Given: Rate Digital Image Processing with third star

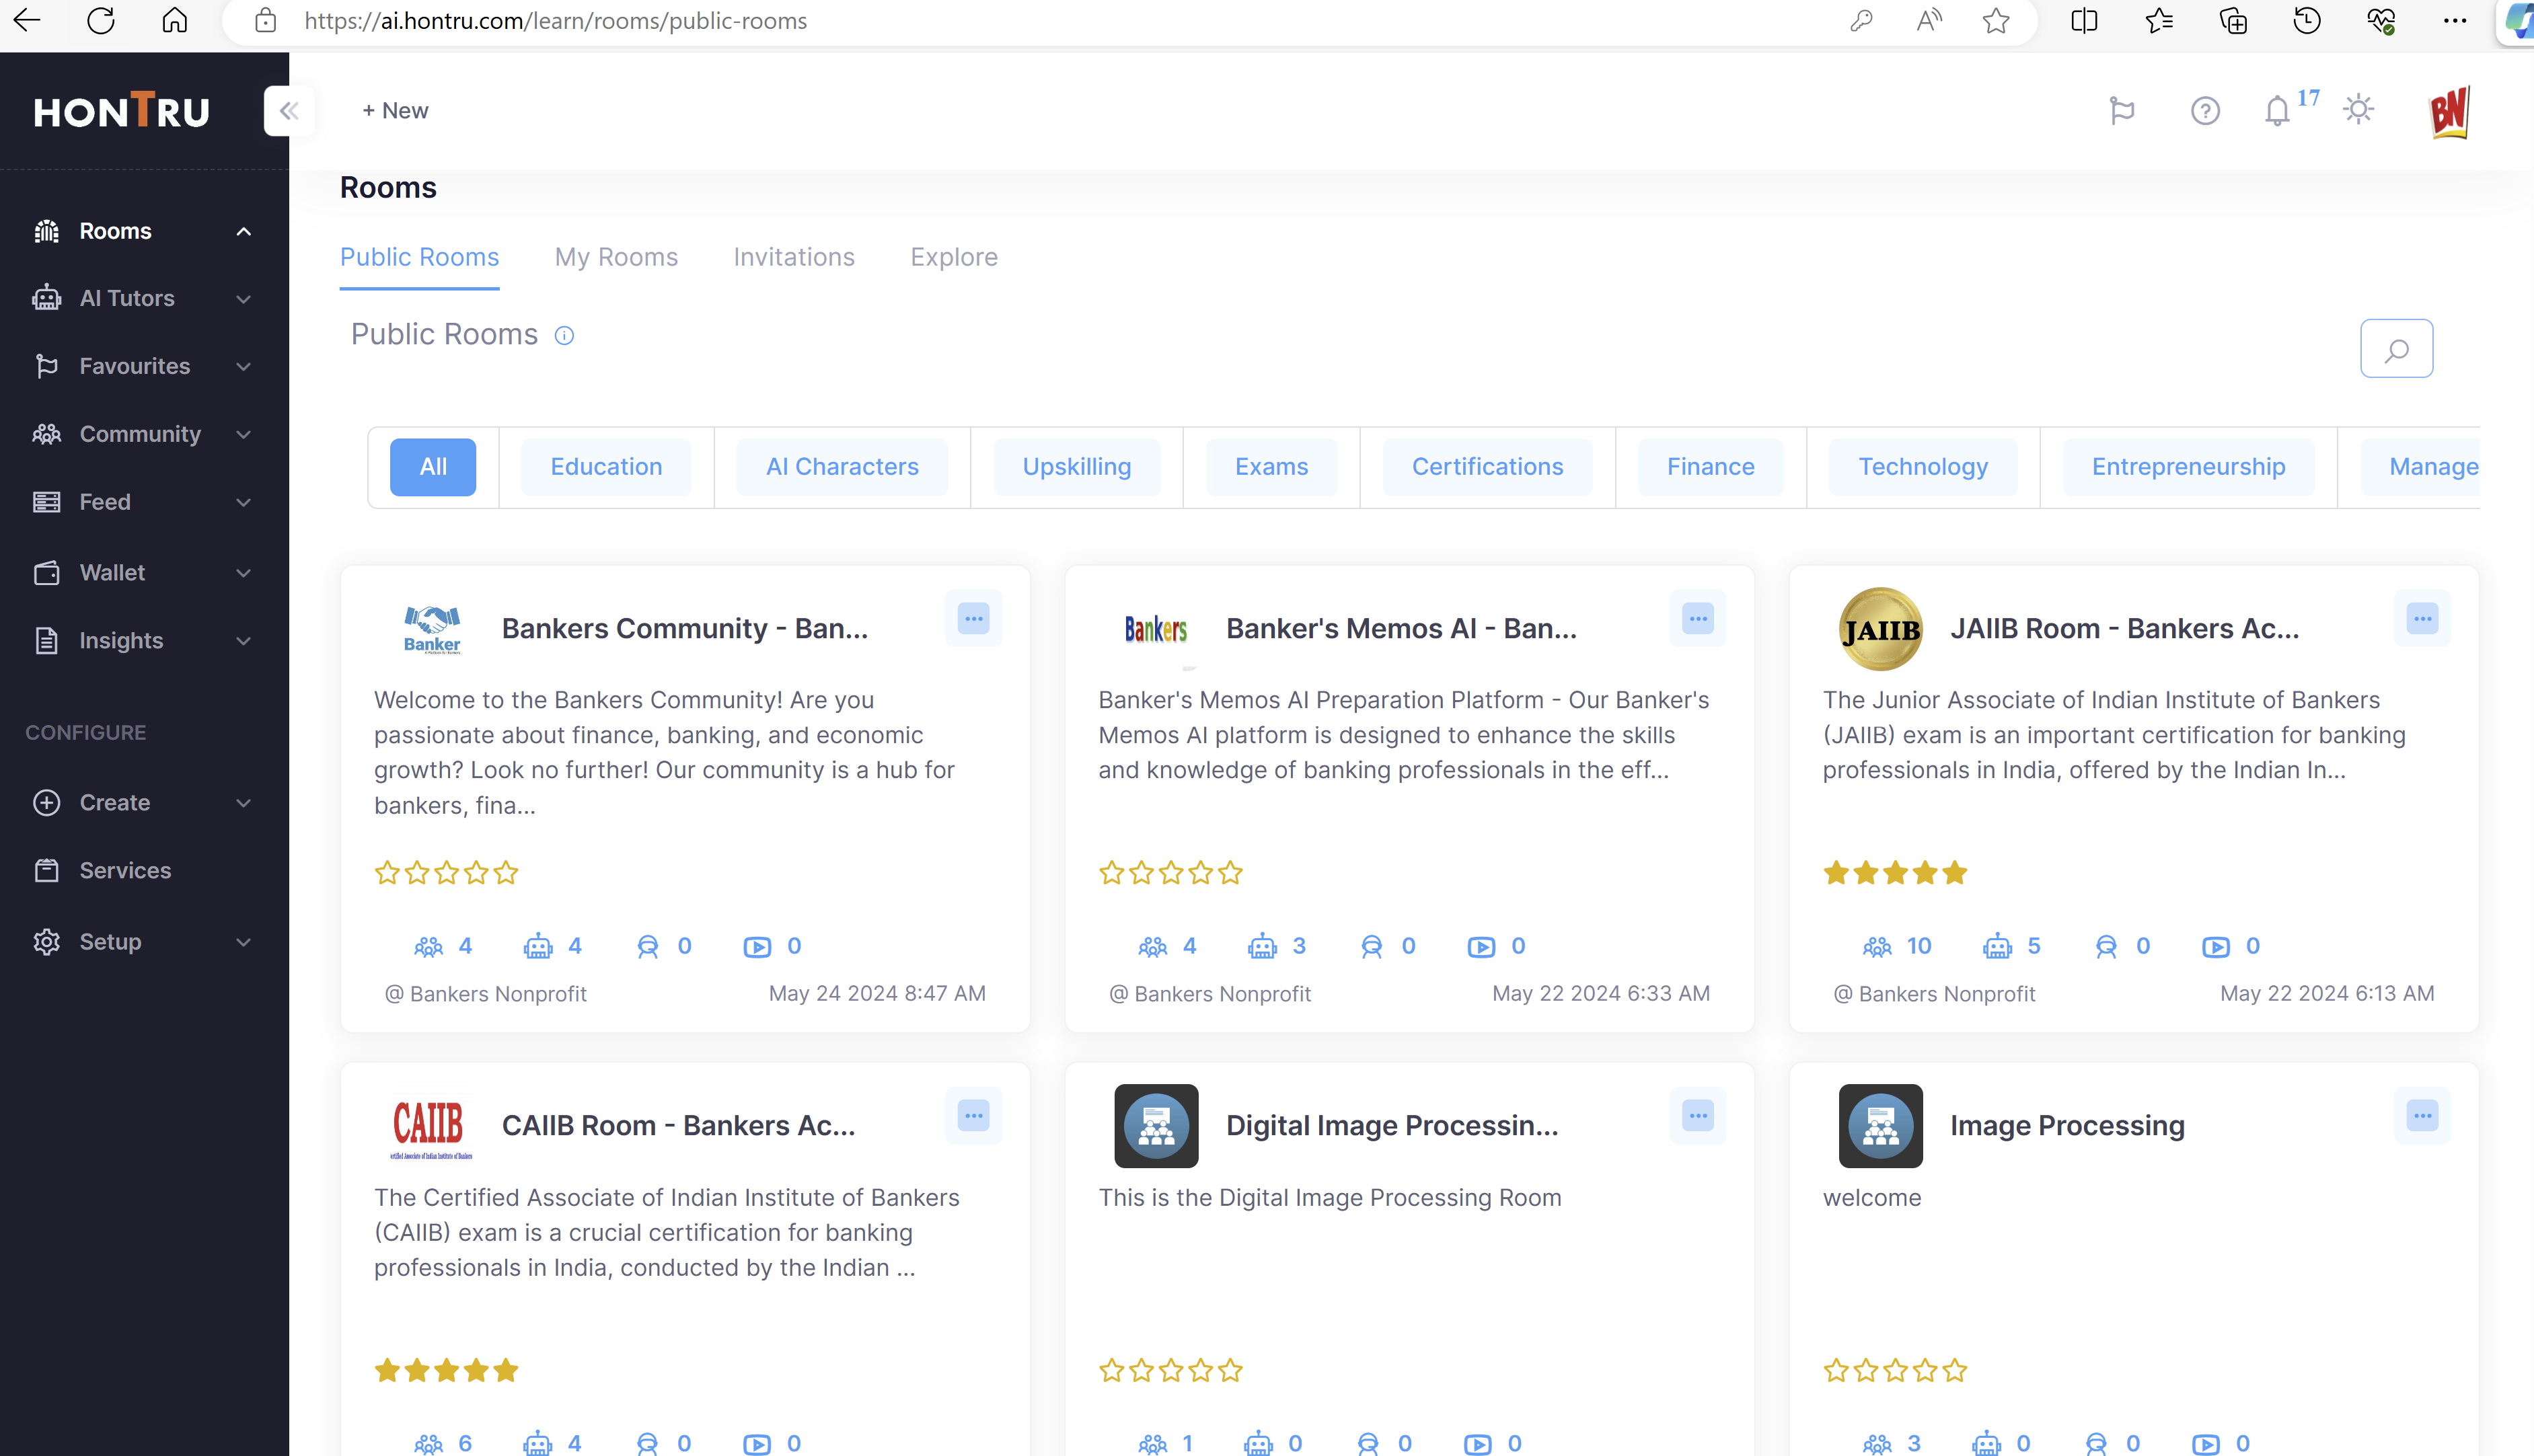Looking at the screenshot, I should tap(1171, 1371).
